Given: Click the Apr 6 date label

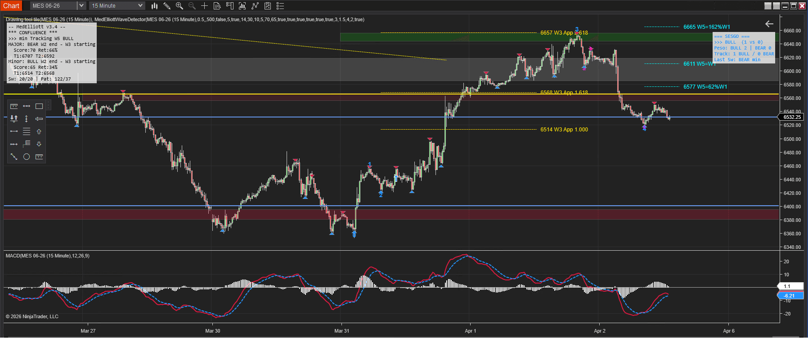Looking at the screenshot, I should [x=728, y=331].
